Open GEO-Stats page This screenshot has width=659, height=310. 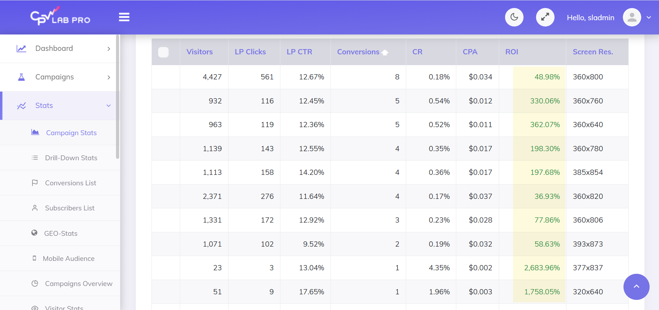[x=61, y=233]
